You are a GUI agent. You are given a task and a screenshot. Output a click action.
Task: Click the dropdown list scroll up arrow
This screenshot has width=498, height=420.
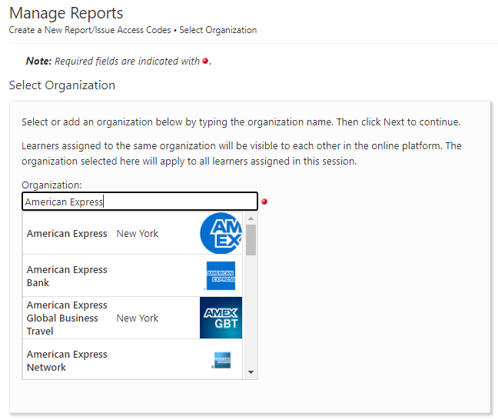251,218
